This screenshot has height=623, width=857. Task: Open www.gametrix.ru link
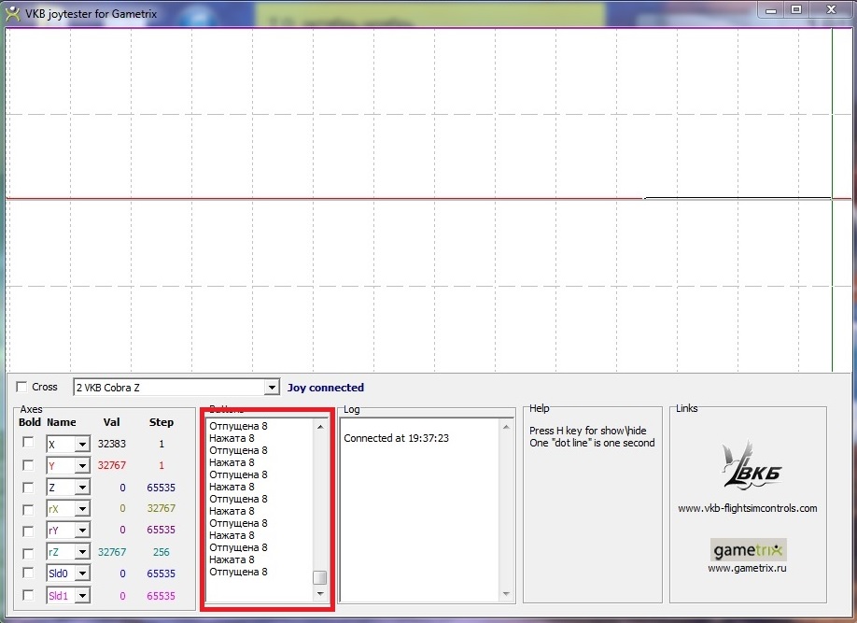pyautogui.click(x=747, y=568)
